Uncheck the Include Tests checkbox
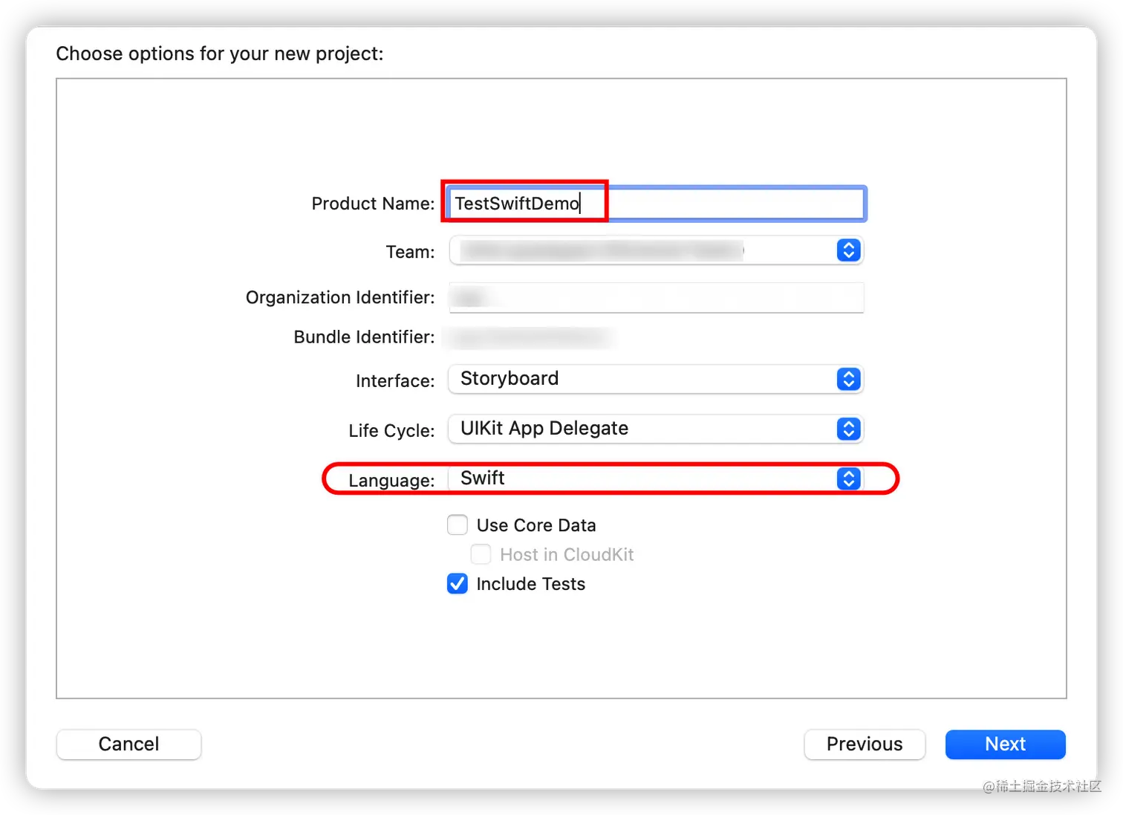The height and width of the screenshot is (815, 1123). coord(458,584)
